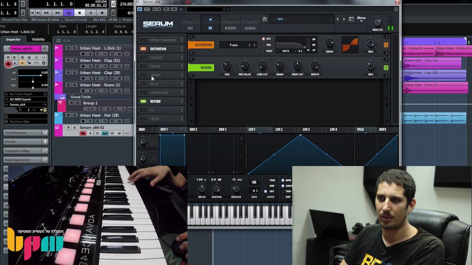
Task: Open the No Track Preset selector
Action: [26, 94]
